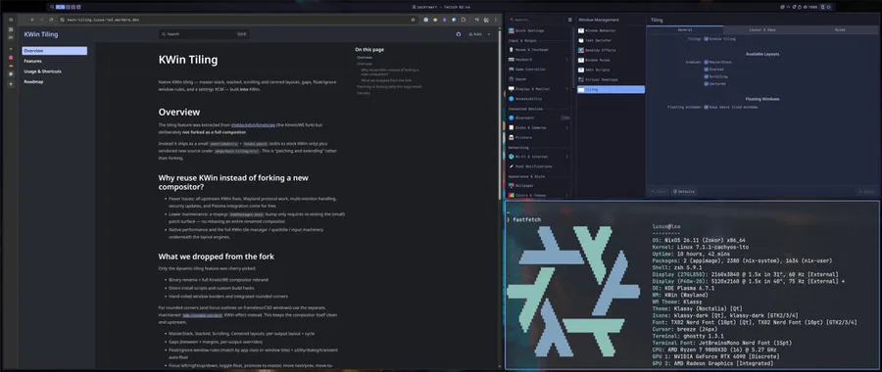This screenshot has width=882, height=372.
Task: Select Virtual Desktops module
Action: click(x=611, y=79)
